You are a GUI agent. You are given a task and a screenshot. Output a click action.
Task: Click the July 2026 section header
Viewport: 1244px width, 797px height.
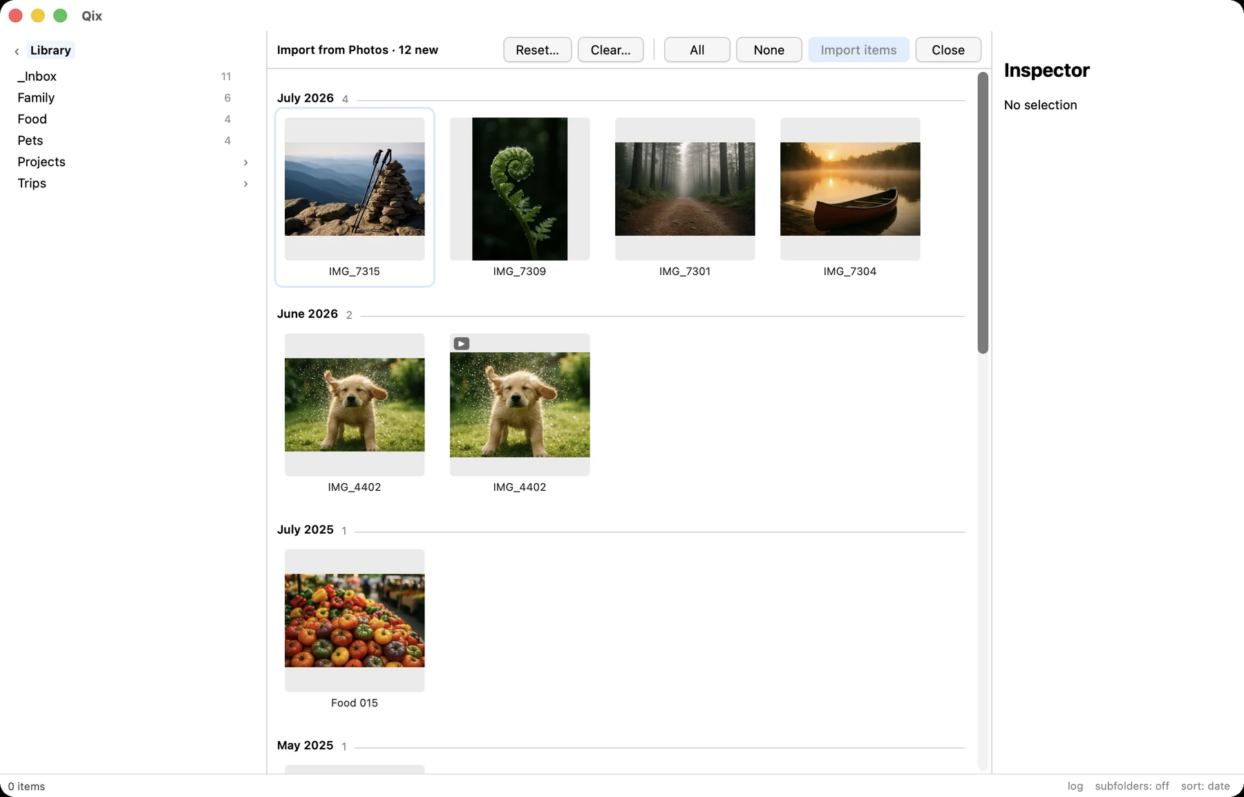[x=305, y=98]
